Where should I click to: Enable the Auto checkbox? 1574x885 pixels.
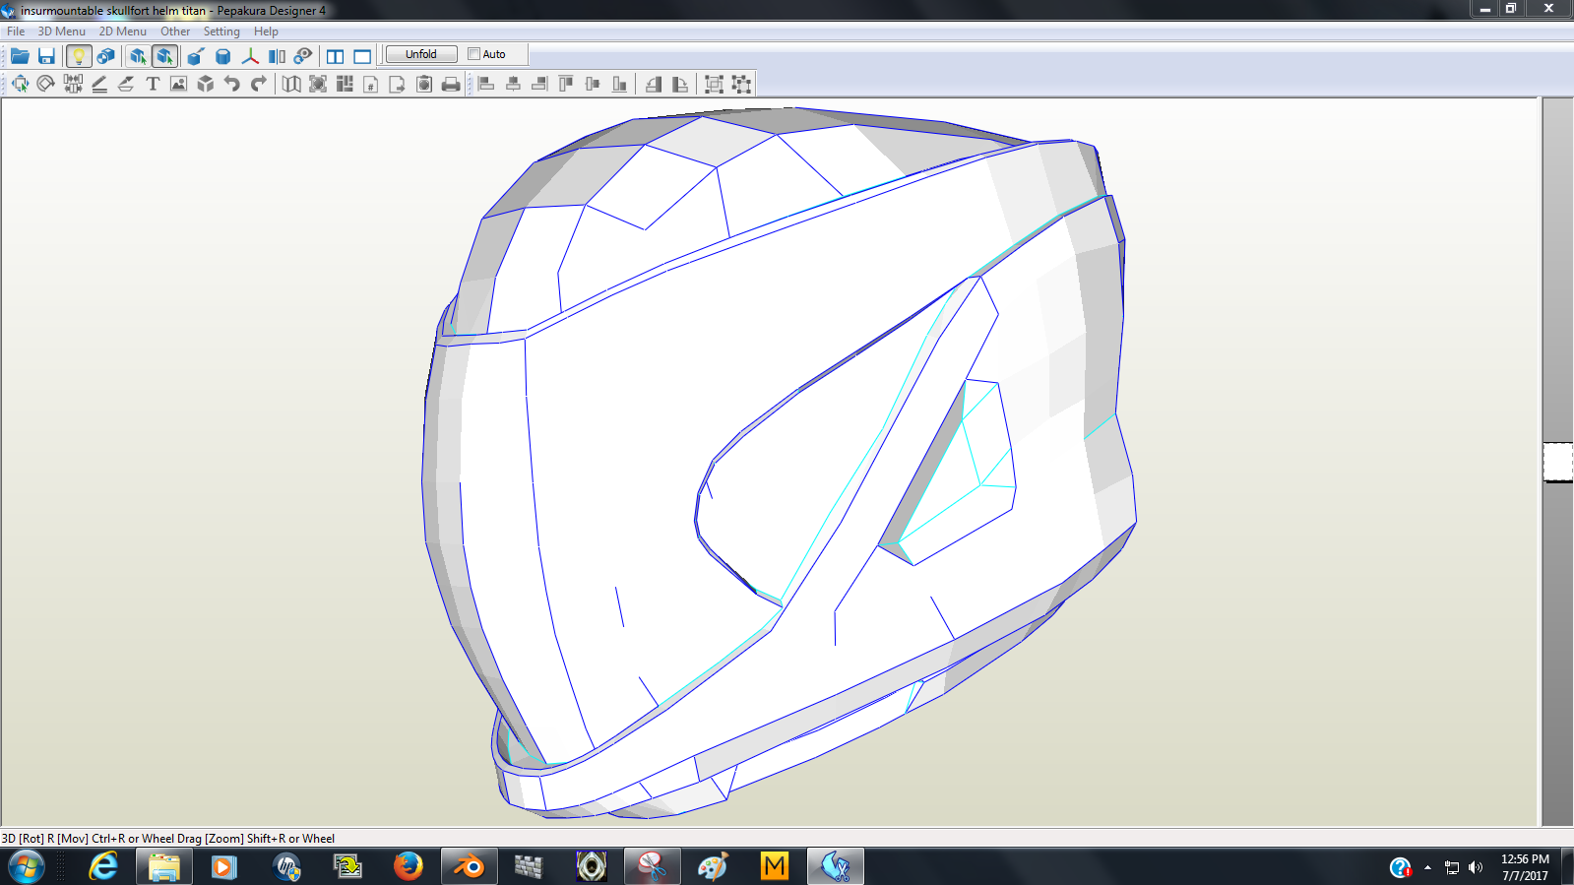tap(474, 54)
